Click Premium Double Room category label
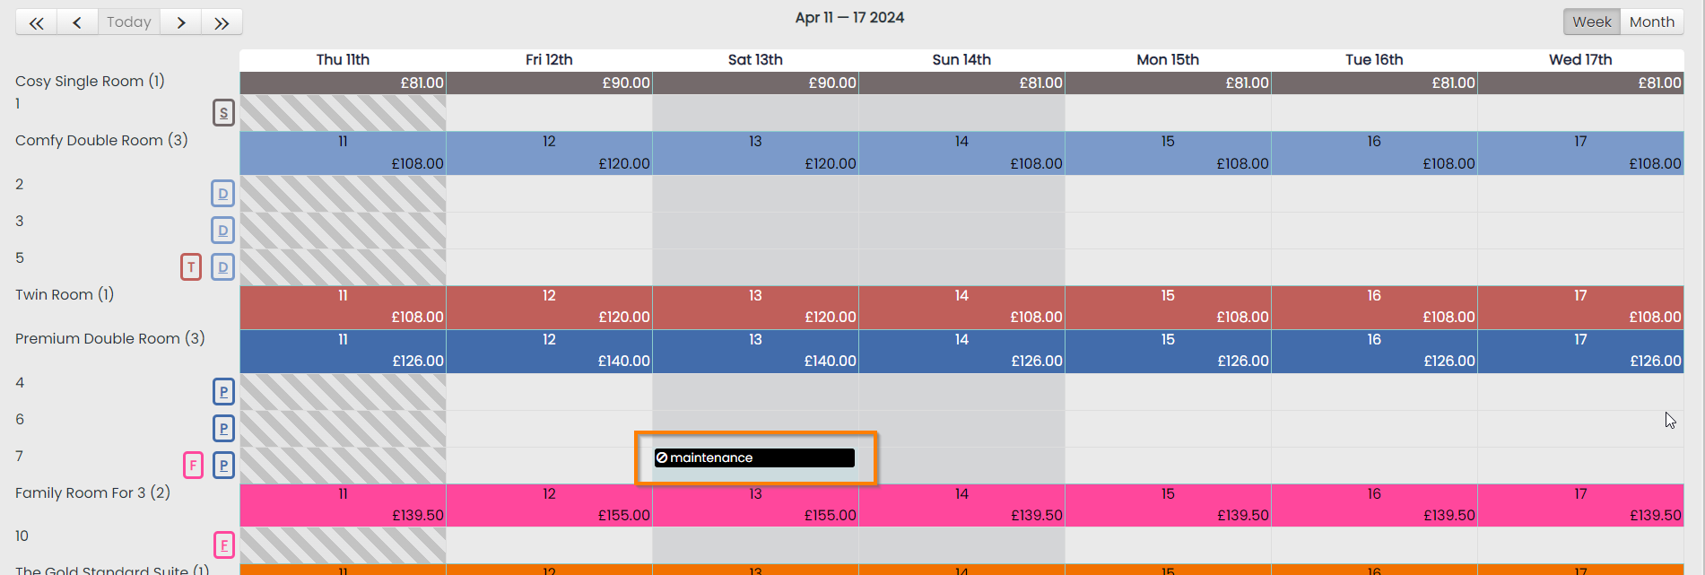Image resolution: width=1705 pixels, height=575 pixels. point(109,339)
